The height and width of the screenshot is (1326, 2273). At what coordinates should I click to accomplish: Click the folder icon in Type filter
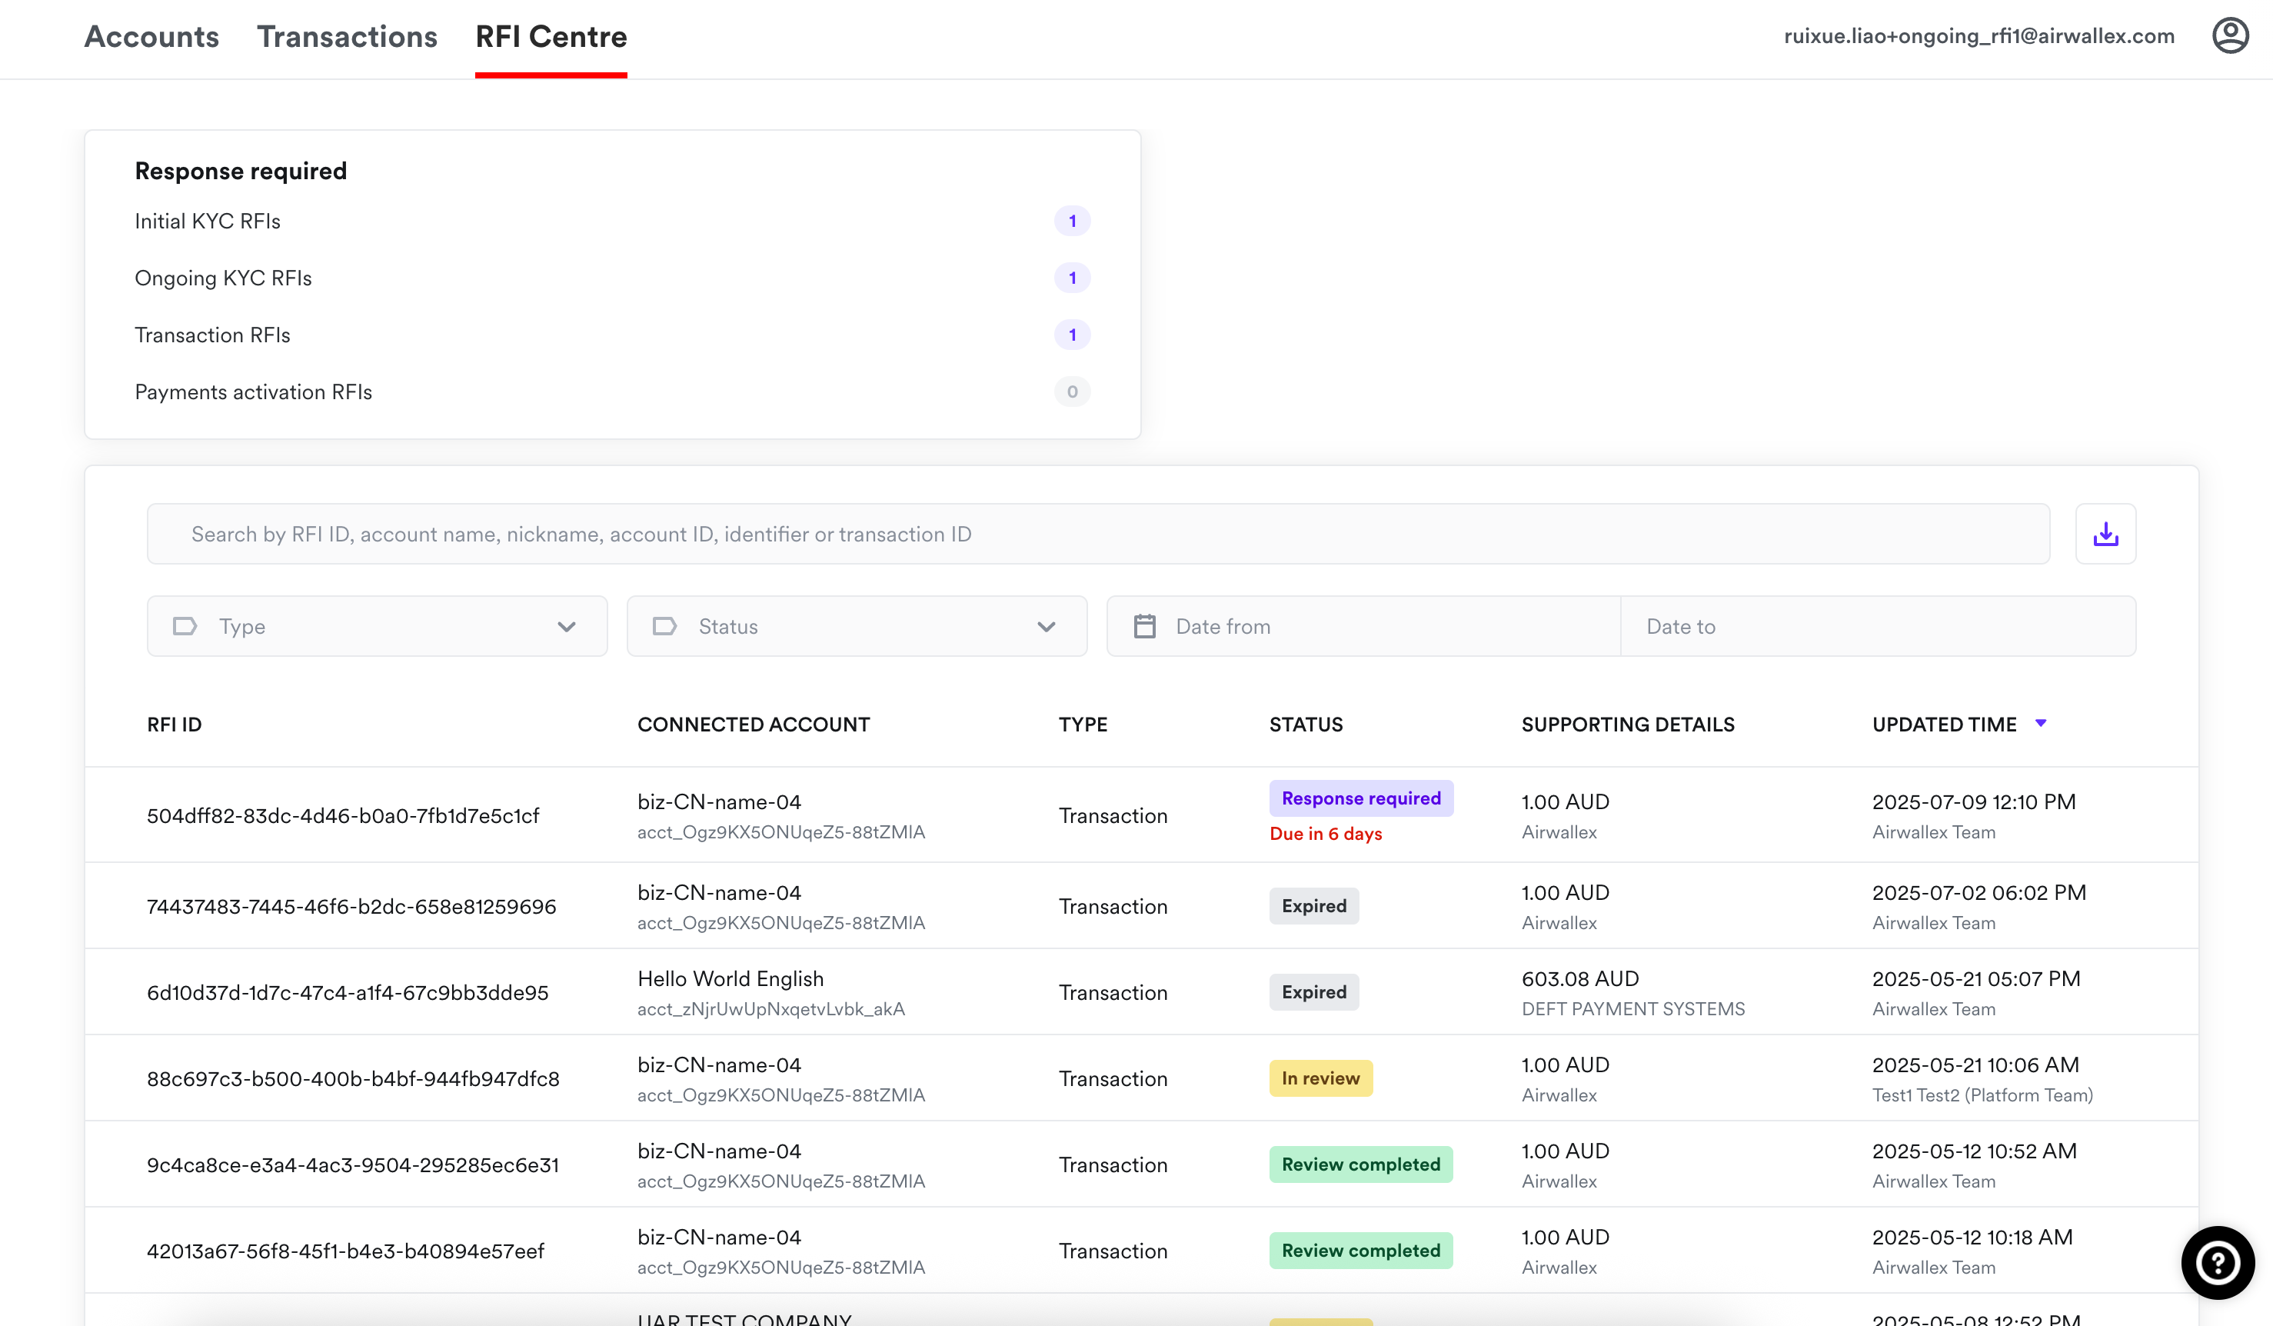pyautogui.click(x=185, y=625)
